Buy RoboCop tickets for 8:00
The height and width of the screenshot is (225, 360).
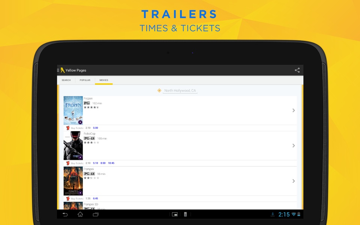click(103, 163)
